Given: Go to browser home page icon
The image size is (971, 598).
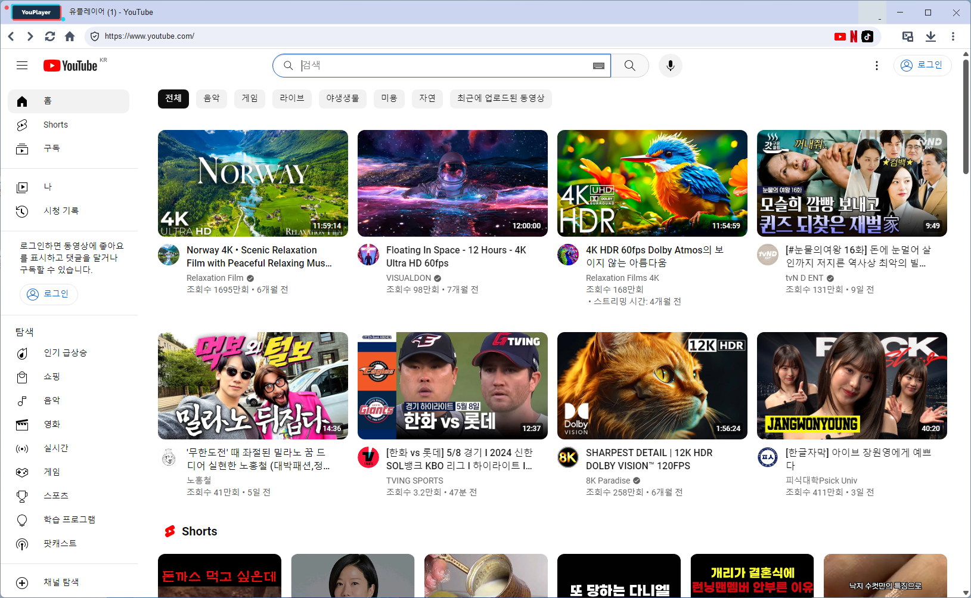Looking at the screenshot, I should tap(70, 36).
